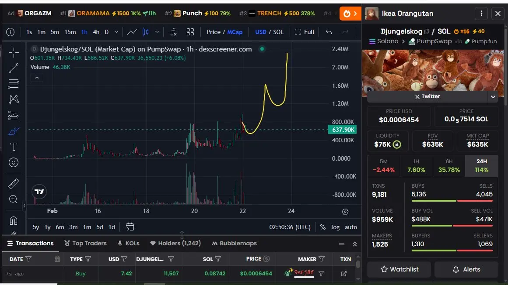Select the XABCD pattern tool

click(x=14, y=99)
